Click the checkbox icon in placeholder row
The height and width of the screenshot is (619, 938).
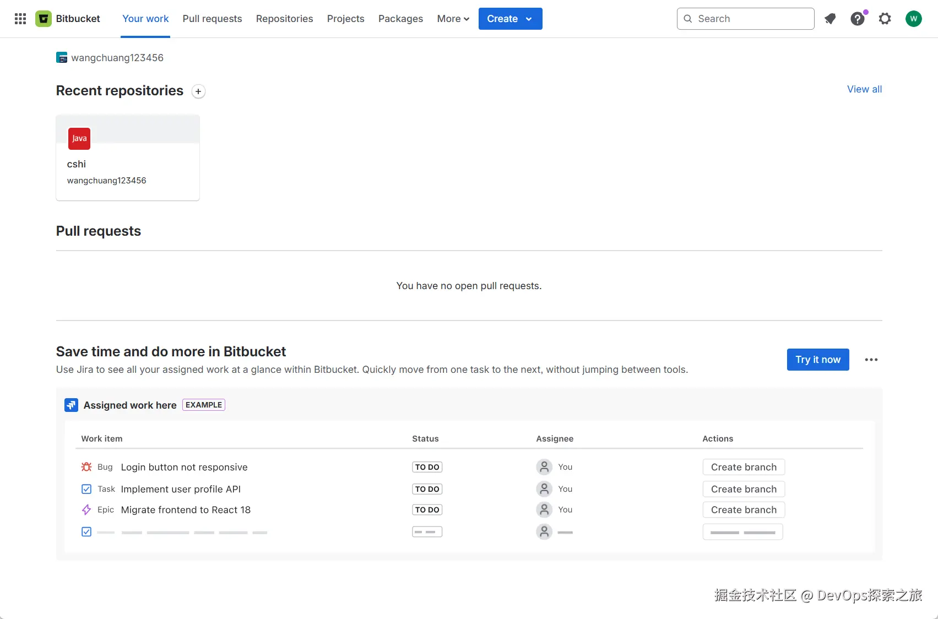click(86, 532)
